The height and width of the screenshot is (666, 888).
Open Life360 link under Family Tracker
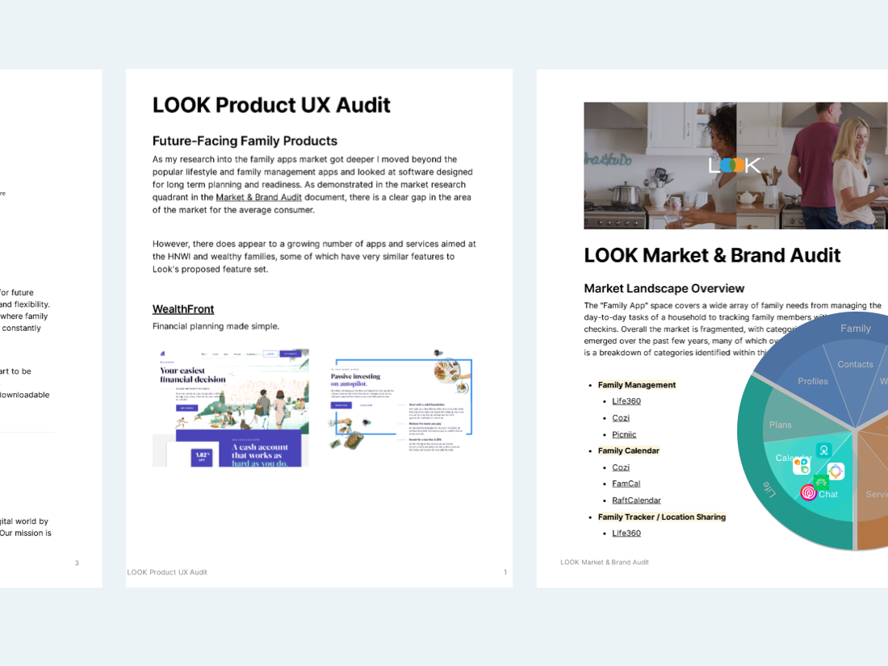pos(626,533)
